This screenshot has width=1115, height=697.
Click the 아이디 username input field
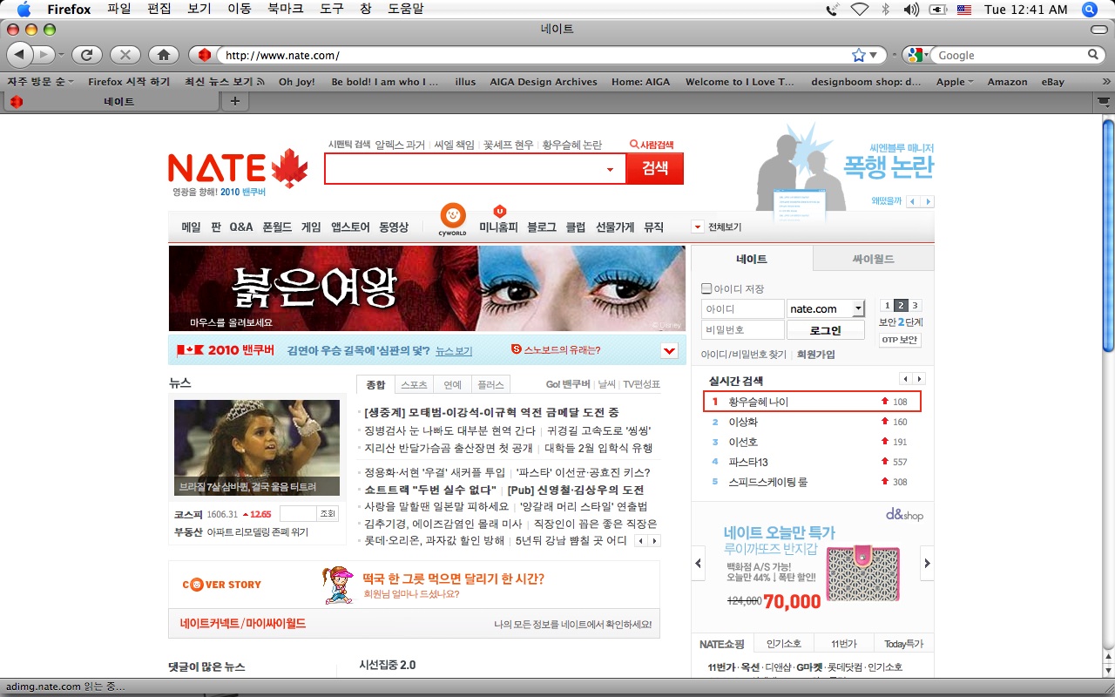[742, 308]
